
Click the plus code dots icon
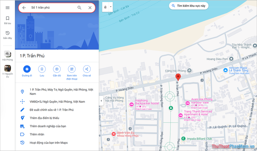click(x=22, y=102)
